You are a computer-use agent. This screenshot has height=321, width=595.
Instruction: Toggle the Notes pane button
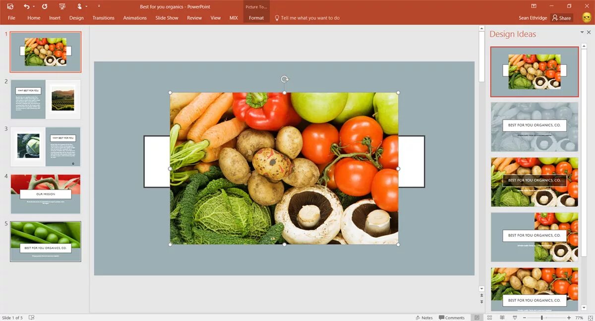pos(424,318)
